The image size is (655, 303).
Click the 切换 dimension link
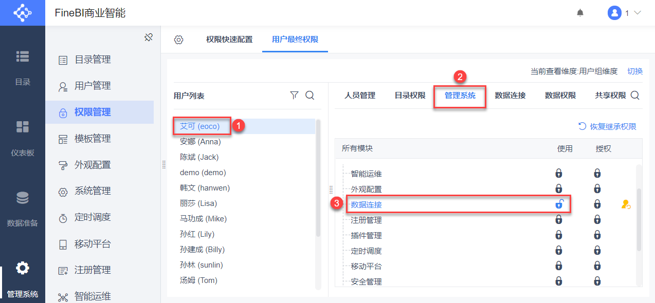pyautogui.click(x=635, y=71)
